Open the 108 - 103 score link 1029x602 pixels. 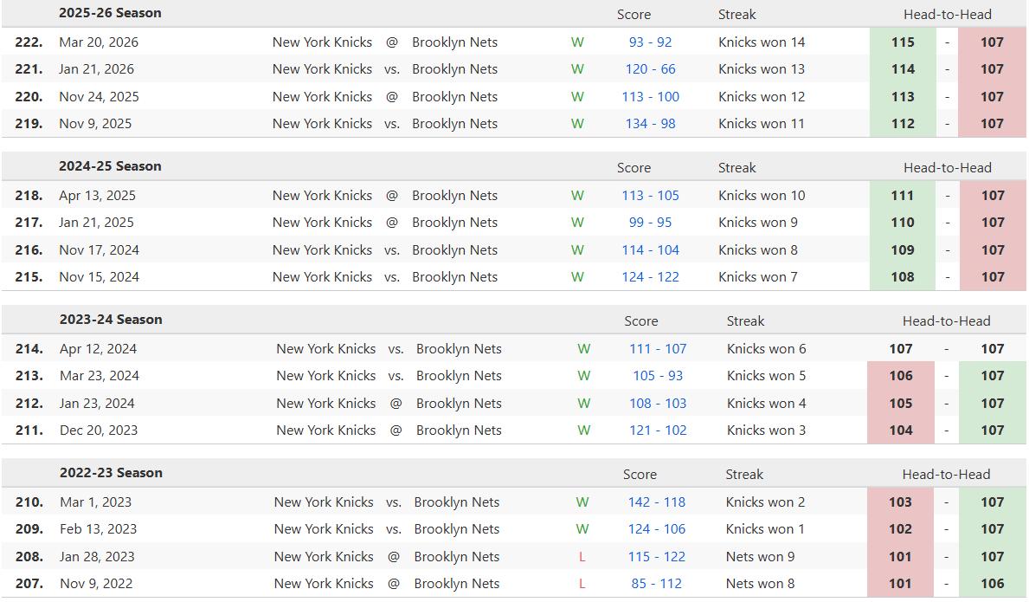[x=658, y=404]
